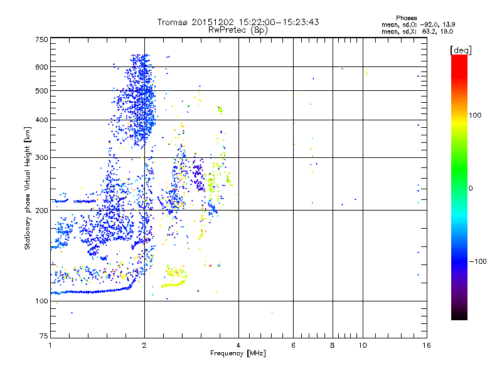
Task: Click the 'mean, sd,X: 83.2, 18.0' line
Action: pos(417,31)
